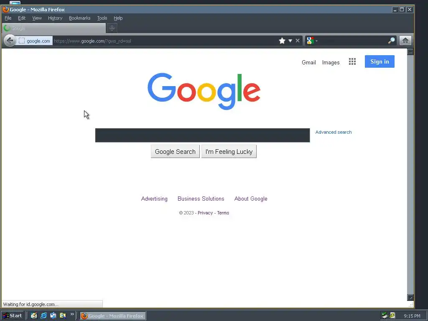Expand hidden quick launch icons chevron

click(x=72, y=314)
